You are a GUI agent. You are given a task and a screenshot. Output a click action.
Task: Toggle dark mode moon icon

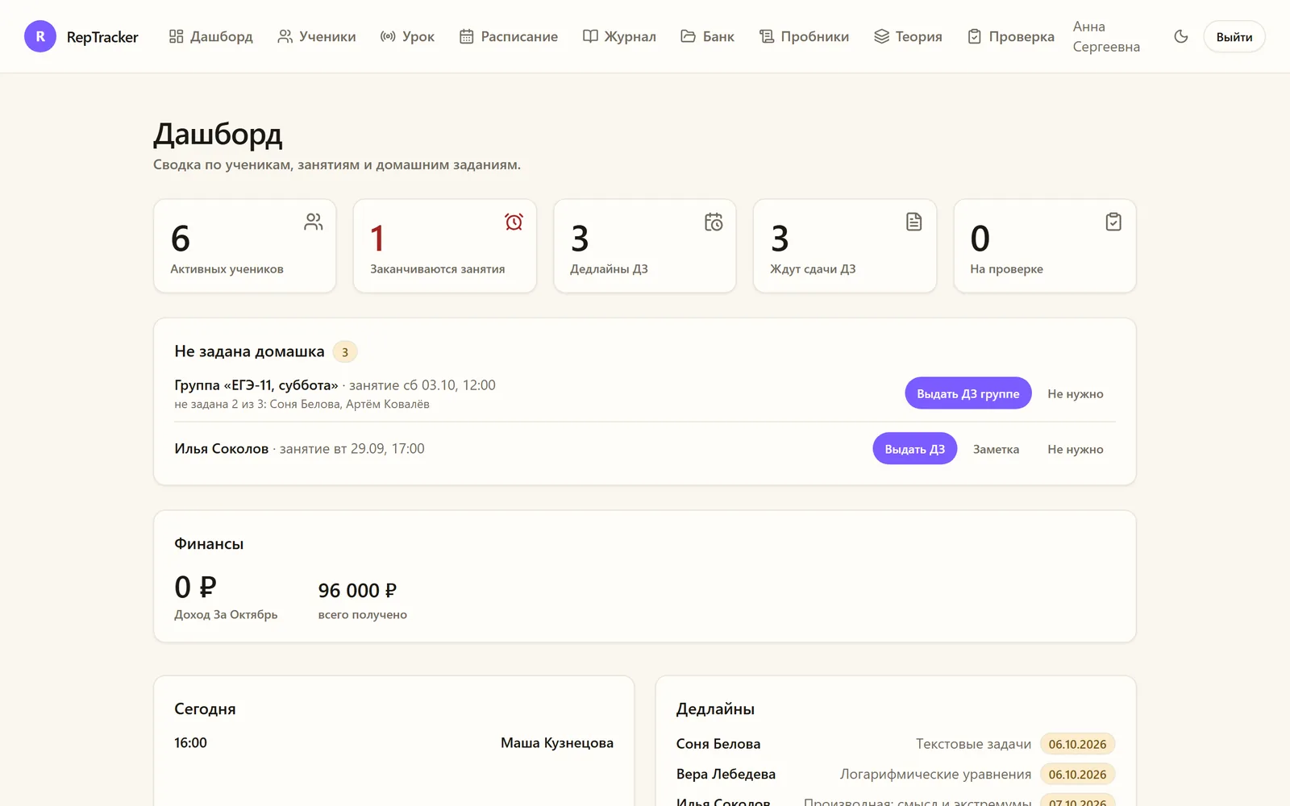coord(1181,36)
